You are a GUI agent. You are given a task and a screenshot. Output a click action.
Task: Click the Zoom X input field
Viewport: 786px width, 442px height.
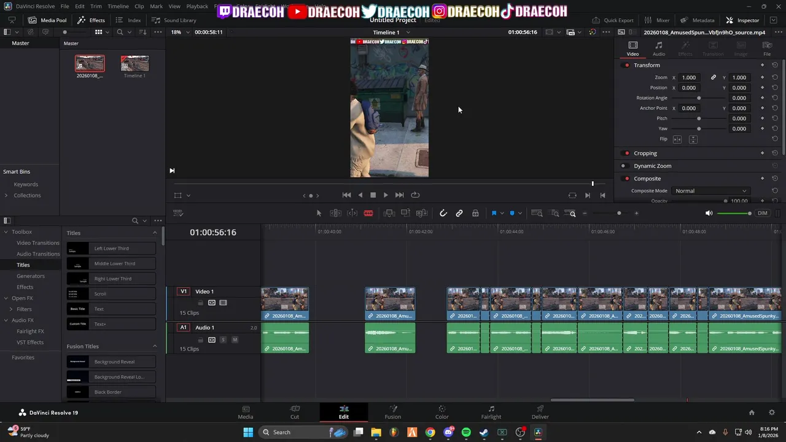tap(689, 77)
